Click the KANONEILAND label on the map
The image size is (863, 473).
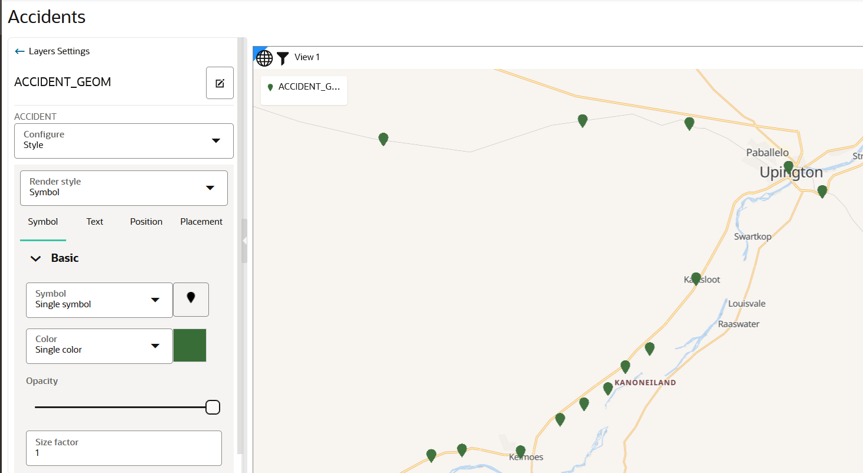645,382
